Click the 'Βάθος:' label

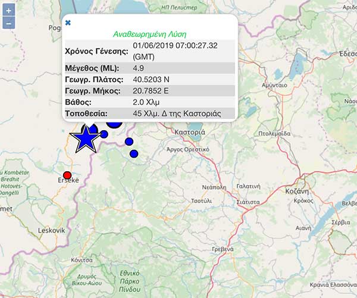pos(78,102)
